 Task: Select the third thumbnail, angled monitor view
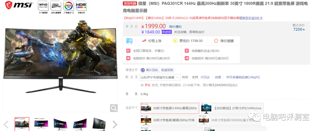tap(60, 124)
